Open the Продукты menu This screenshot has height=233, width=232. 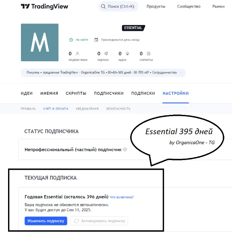156,6
